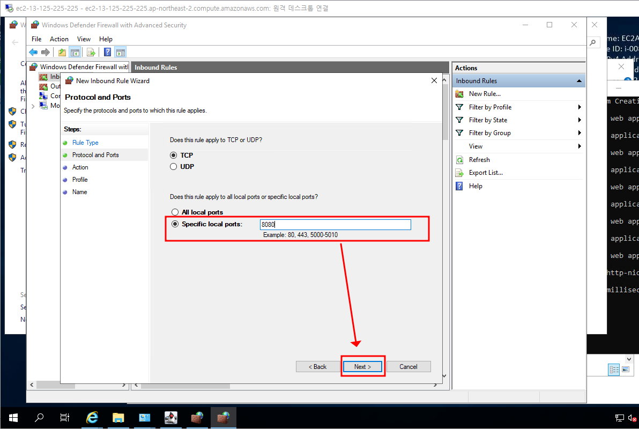Click the New Rule icon in Actions pane

(x=459, y=94)
